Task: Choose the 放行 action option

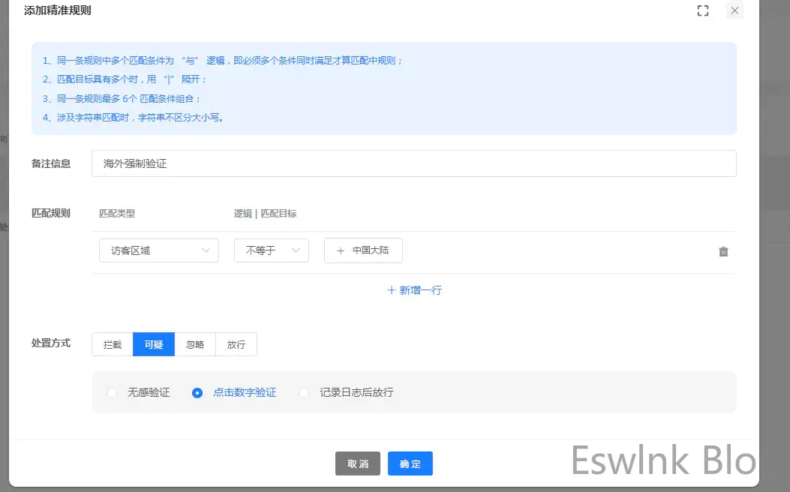Action: pos(236,344)
